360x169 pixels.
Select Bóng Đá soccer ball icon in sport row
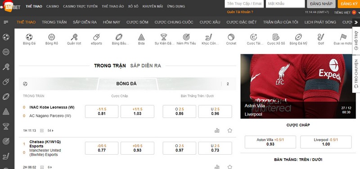29,37
